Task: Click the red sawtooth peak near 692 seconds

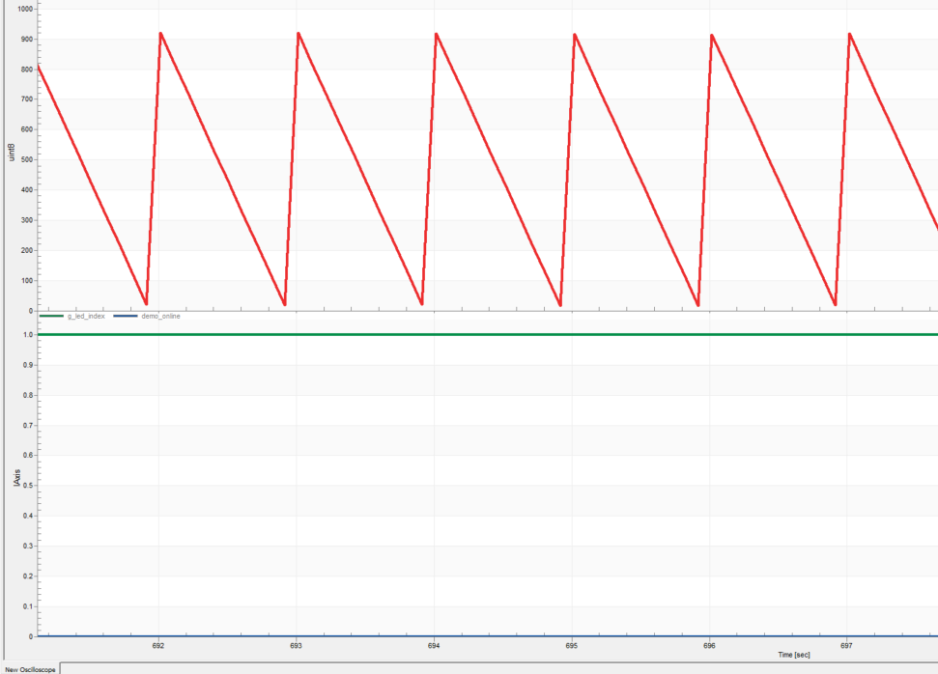Action: coord(160,34)
